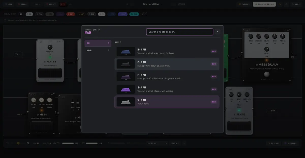Close the Change Effect dialog
Screen dimensions: 305x158
[x=218, y=32]
